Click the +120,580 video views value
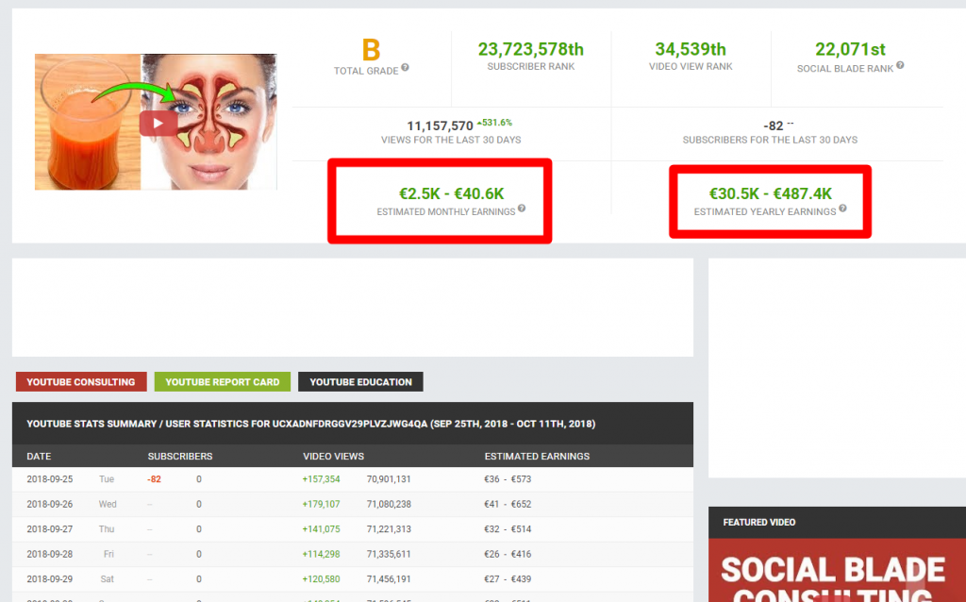The height and width of the screenshot is (602, 966). 321,578
